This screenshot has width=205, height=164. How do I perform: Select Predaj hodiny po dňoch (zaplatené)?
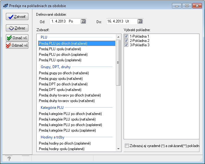pyautogui.click(x=65, y=143)
